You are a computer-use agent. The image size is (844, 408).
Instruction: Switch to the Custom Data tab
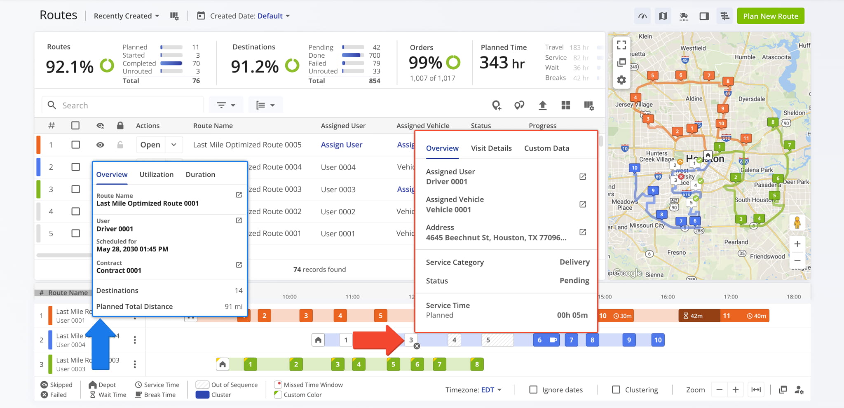click(x=546, y=148)
